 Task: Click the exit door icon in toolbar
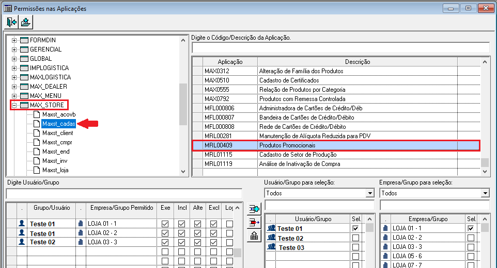12,22
